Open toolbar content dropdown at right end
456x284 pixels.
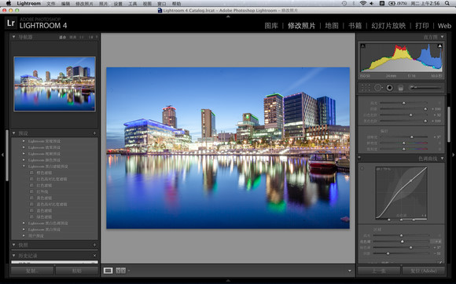350,271
